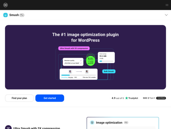
Task: Click the 4.9 out of 5 rating text
Action: point(118,98)
